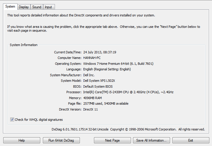Open the Sound tab
Image resolution: width=212 pixels, height=146 pixels.
click(x=37, y=7)
